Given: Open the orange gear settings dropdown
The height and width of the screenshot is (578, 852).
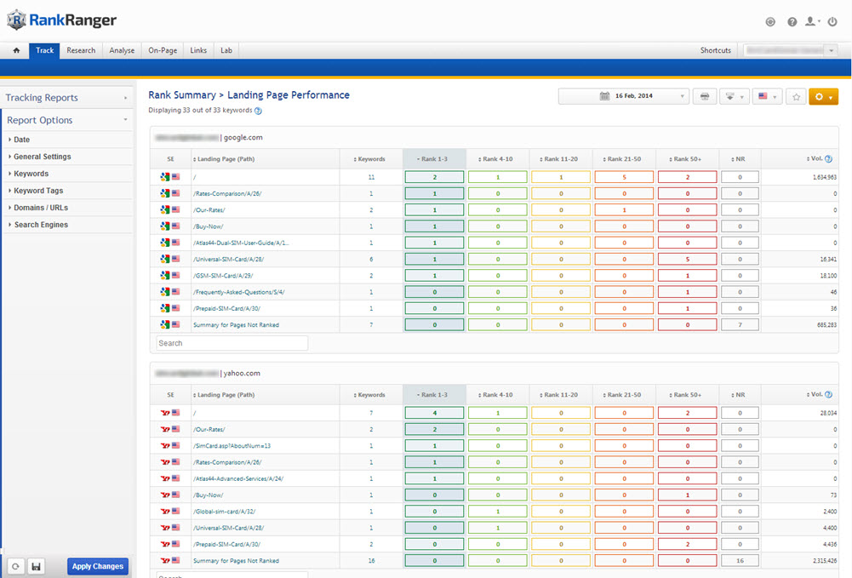Looking at the screenshot, I should [x=823, y=97].
